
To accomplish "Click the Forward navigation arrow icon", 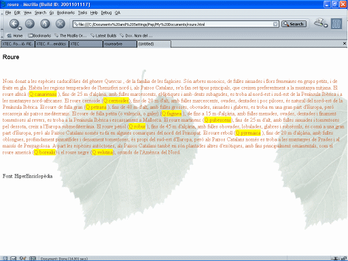I will point(30,24).
